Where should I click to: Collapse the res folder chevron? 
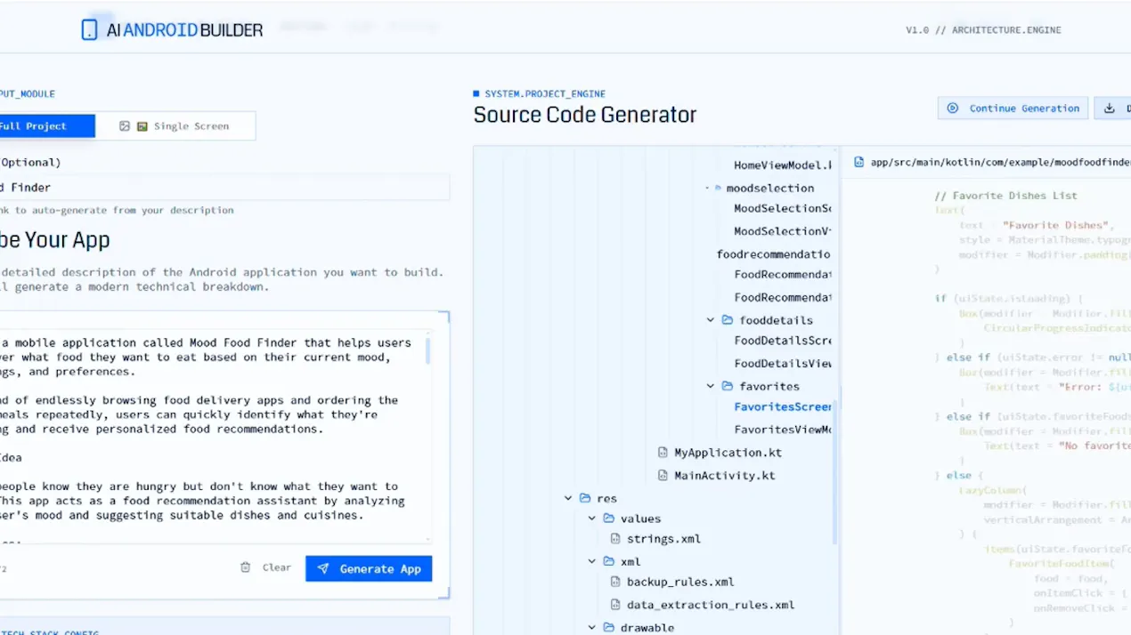point(568,498)
